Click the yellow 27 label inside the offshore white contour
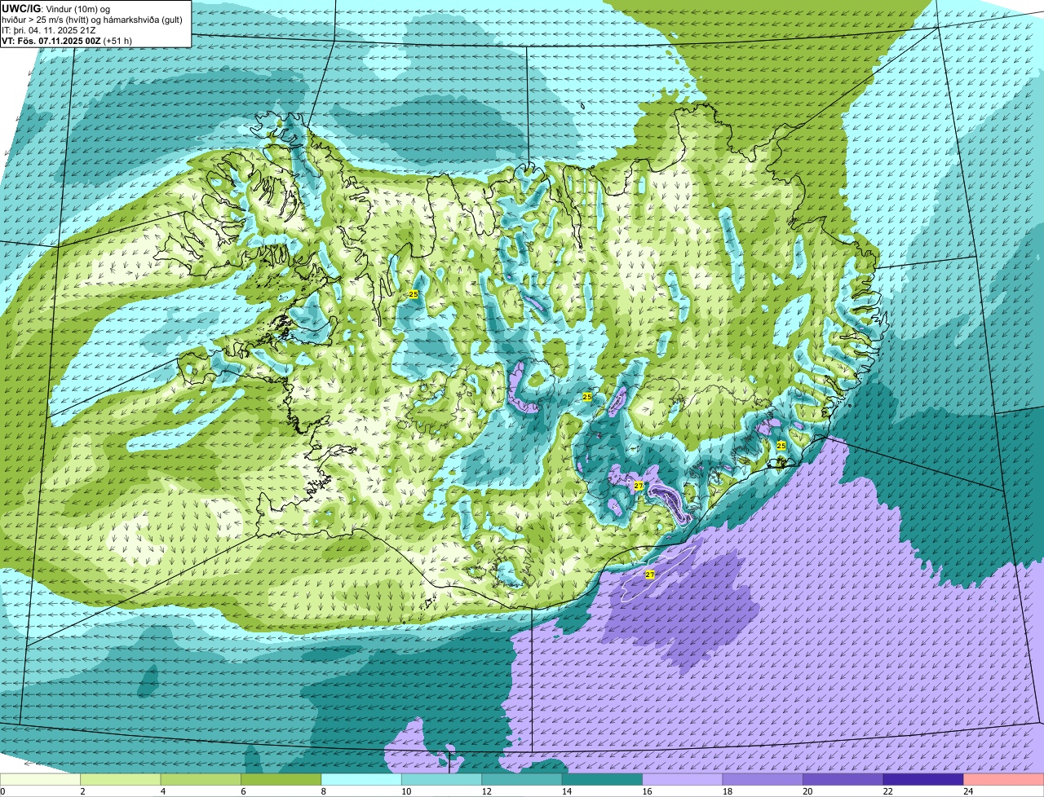Screen dimensions: 1044x797 coord(650,575)
